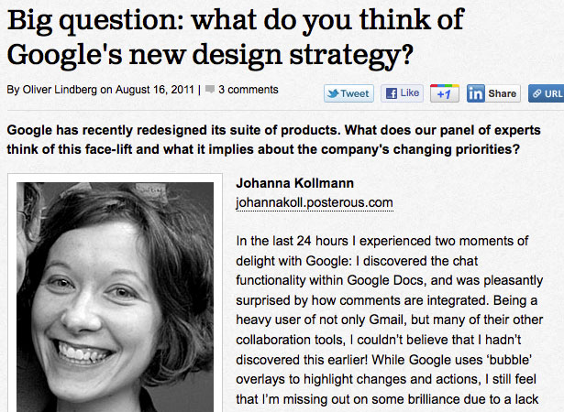This screenshot has width=564, height=412.
Task: Share the article on LinkedIn
Action: [x=493, y=93]
